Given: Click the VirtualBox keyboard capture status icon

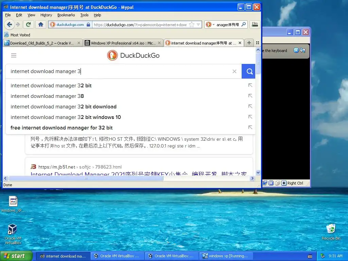Looking at the screenshot, I should coord(284,183).
